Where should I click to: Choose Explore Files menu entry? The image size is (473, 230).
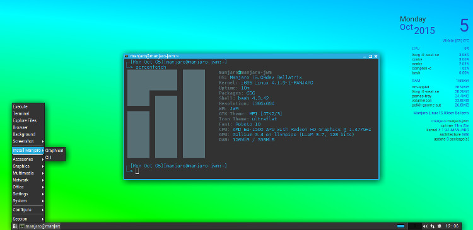[x=28, y=120]
